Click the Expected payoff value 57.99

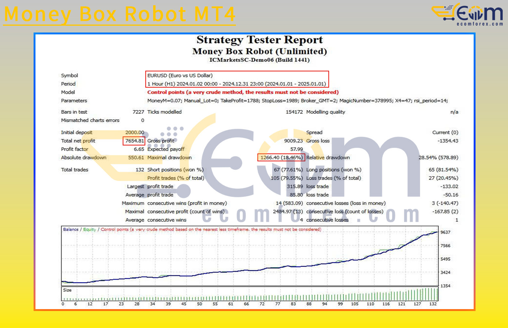click(x=296, y=149)
